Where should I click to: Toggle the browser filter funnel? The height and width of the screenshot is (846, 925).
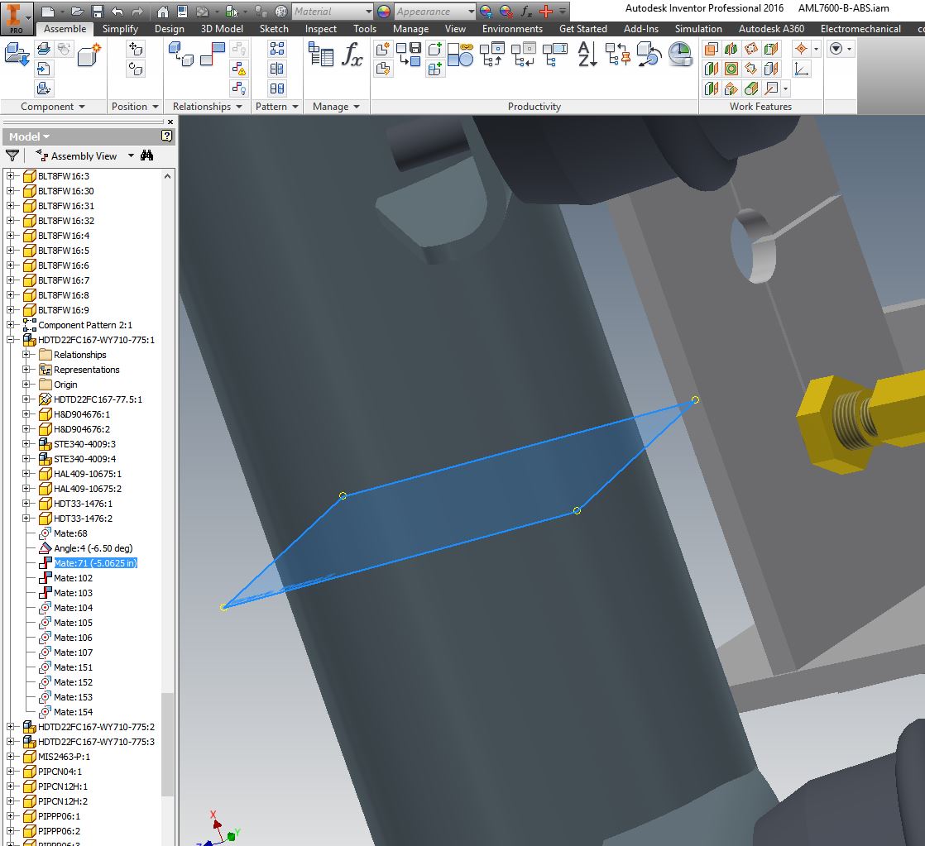[11, 155]
